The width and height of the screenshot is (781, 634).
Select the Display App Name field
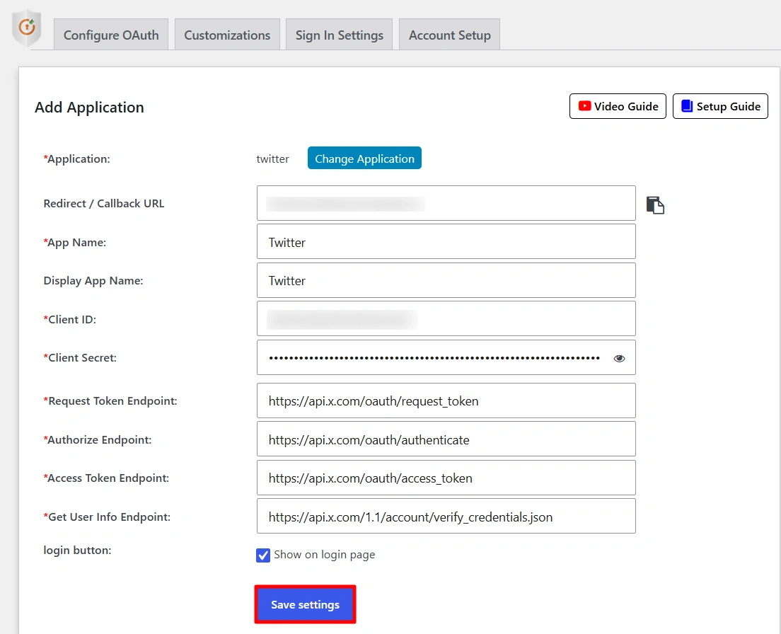446,280
